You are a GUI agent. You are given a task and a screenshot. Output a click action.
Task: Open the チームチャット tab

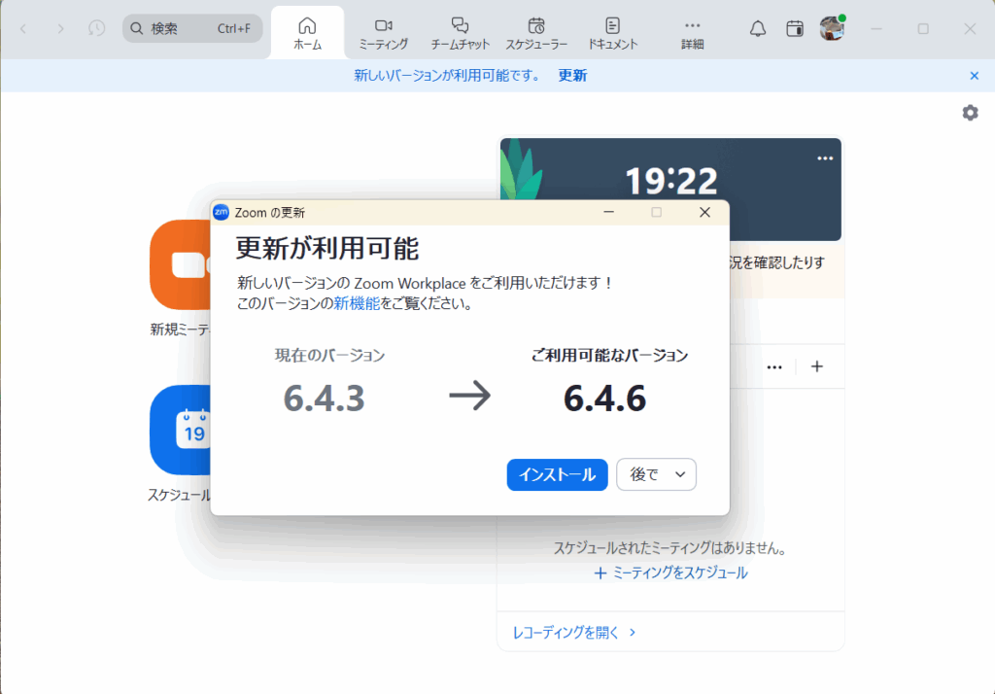(460, 33)
